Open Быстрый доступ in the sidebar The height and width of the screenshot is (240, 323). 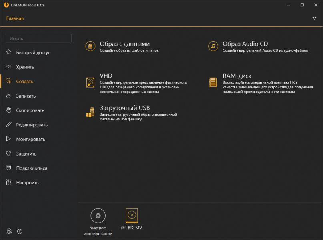pyautogui.click(x=33, y=52)
